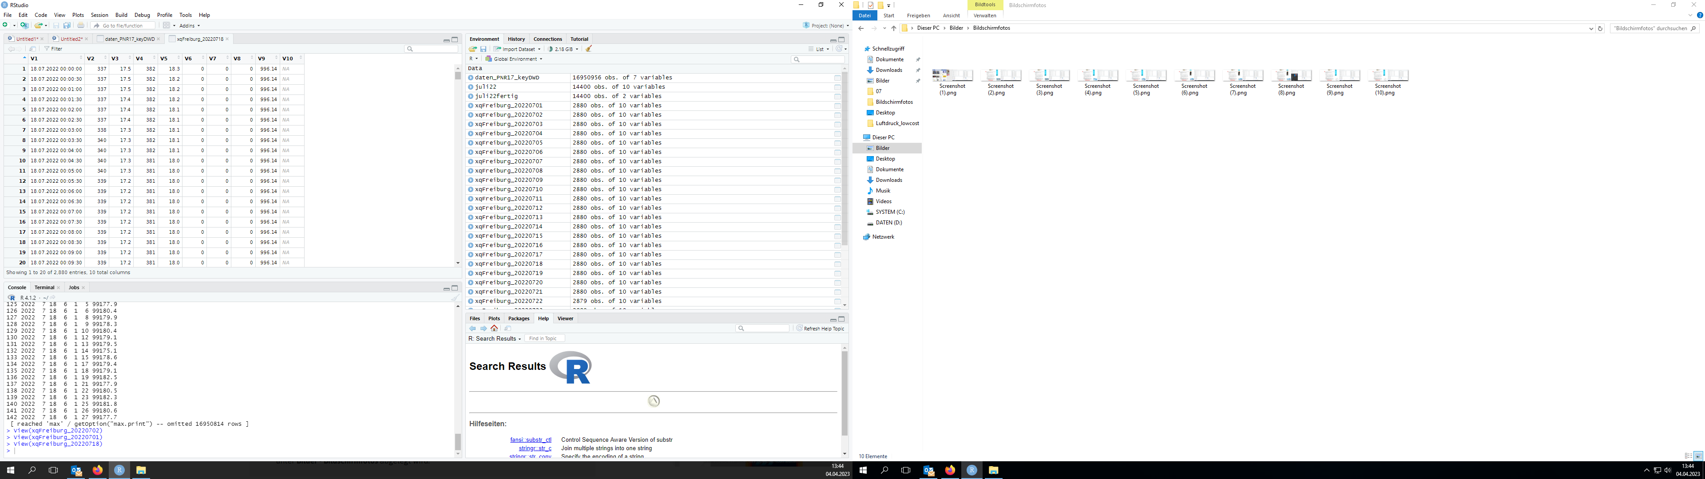The image size is (1705, 479).
Task: Open the Import Dataset dropdown
Action: [x=518, y=49]
